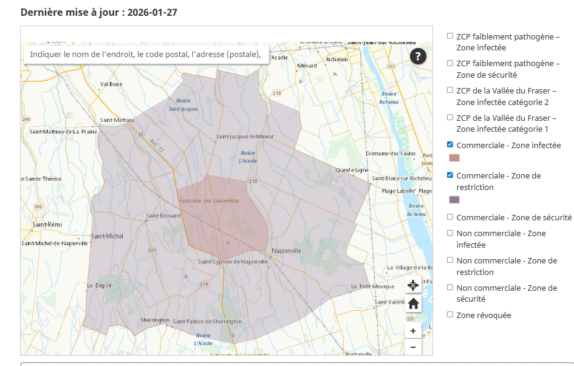This screenshot has height=366, width=574.
Task: Toggle Non commerciale - Zone infectée checkbox
Action: tap(450, 233)
